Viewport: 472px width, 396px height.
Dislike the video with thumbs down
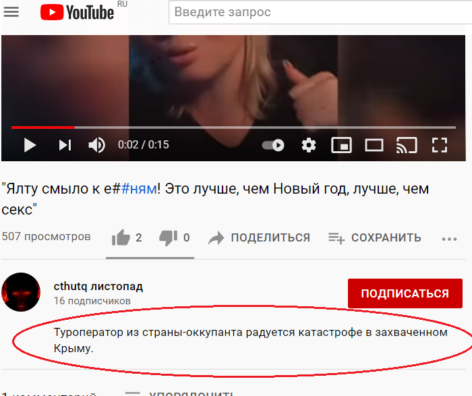(x=169, y=237)
